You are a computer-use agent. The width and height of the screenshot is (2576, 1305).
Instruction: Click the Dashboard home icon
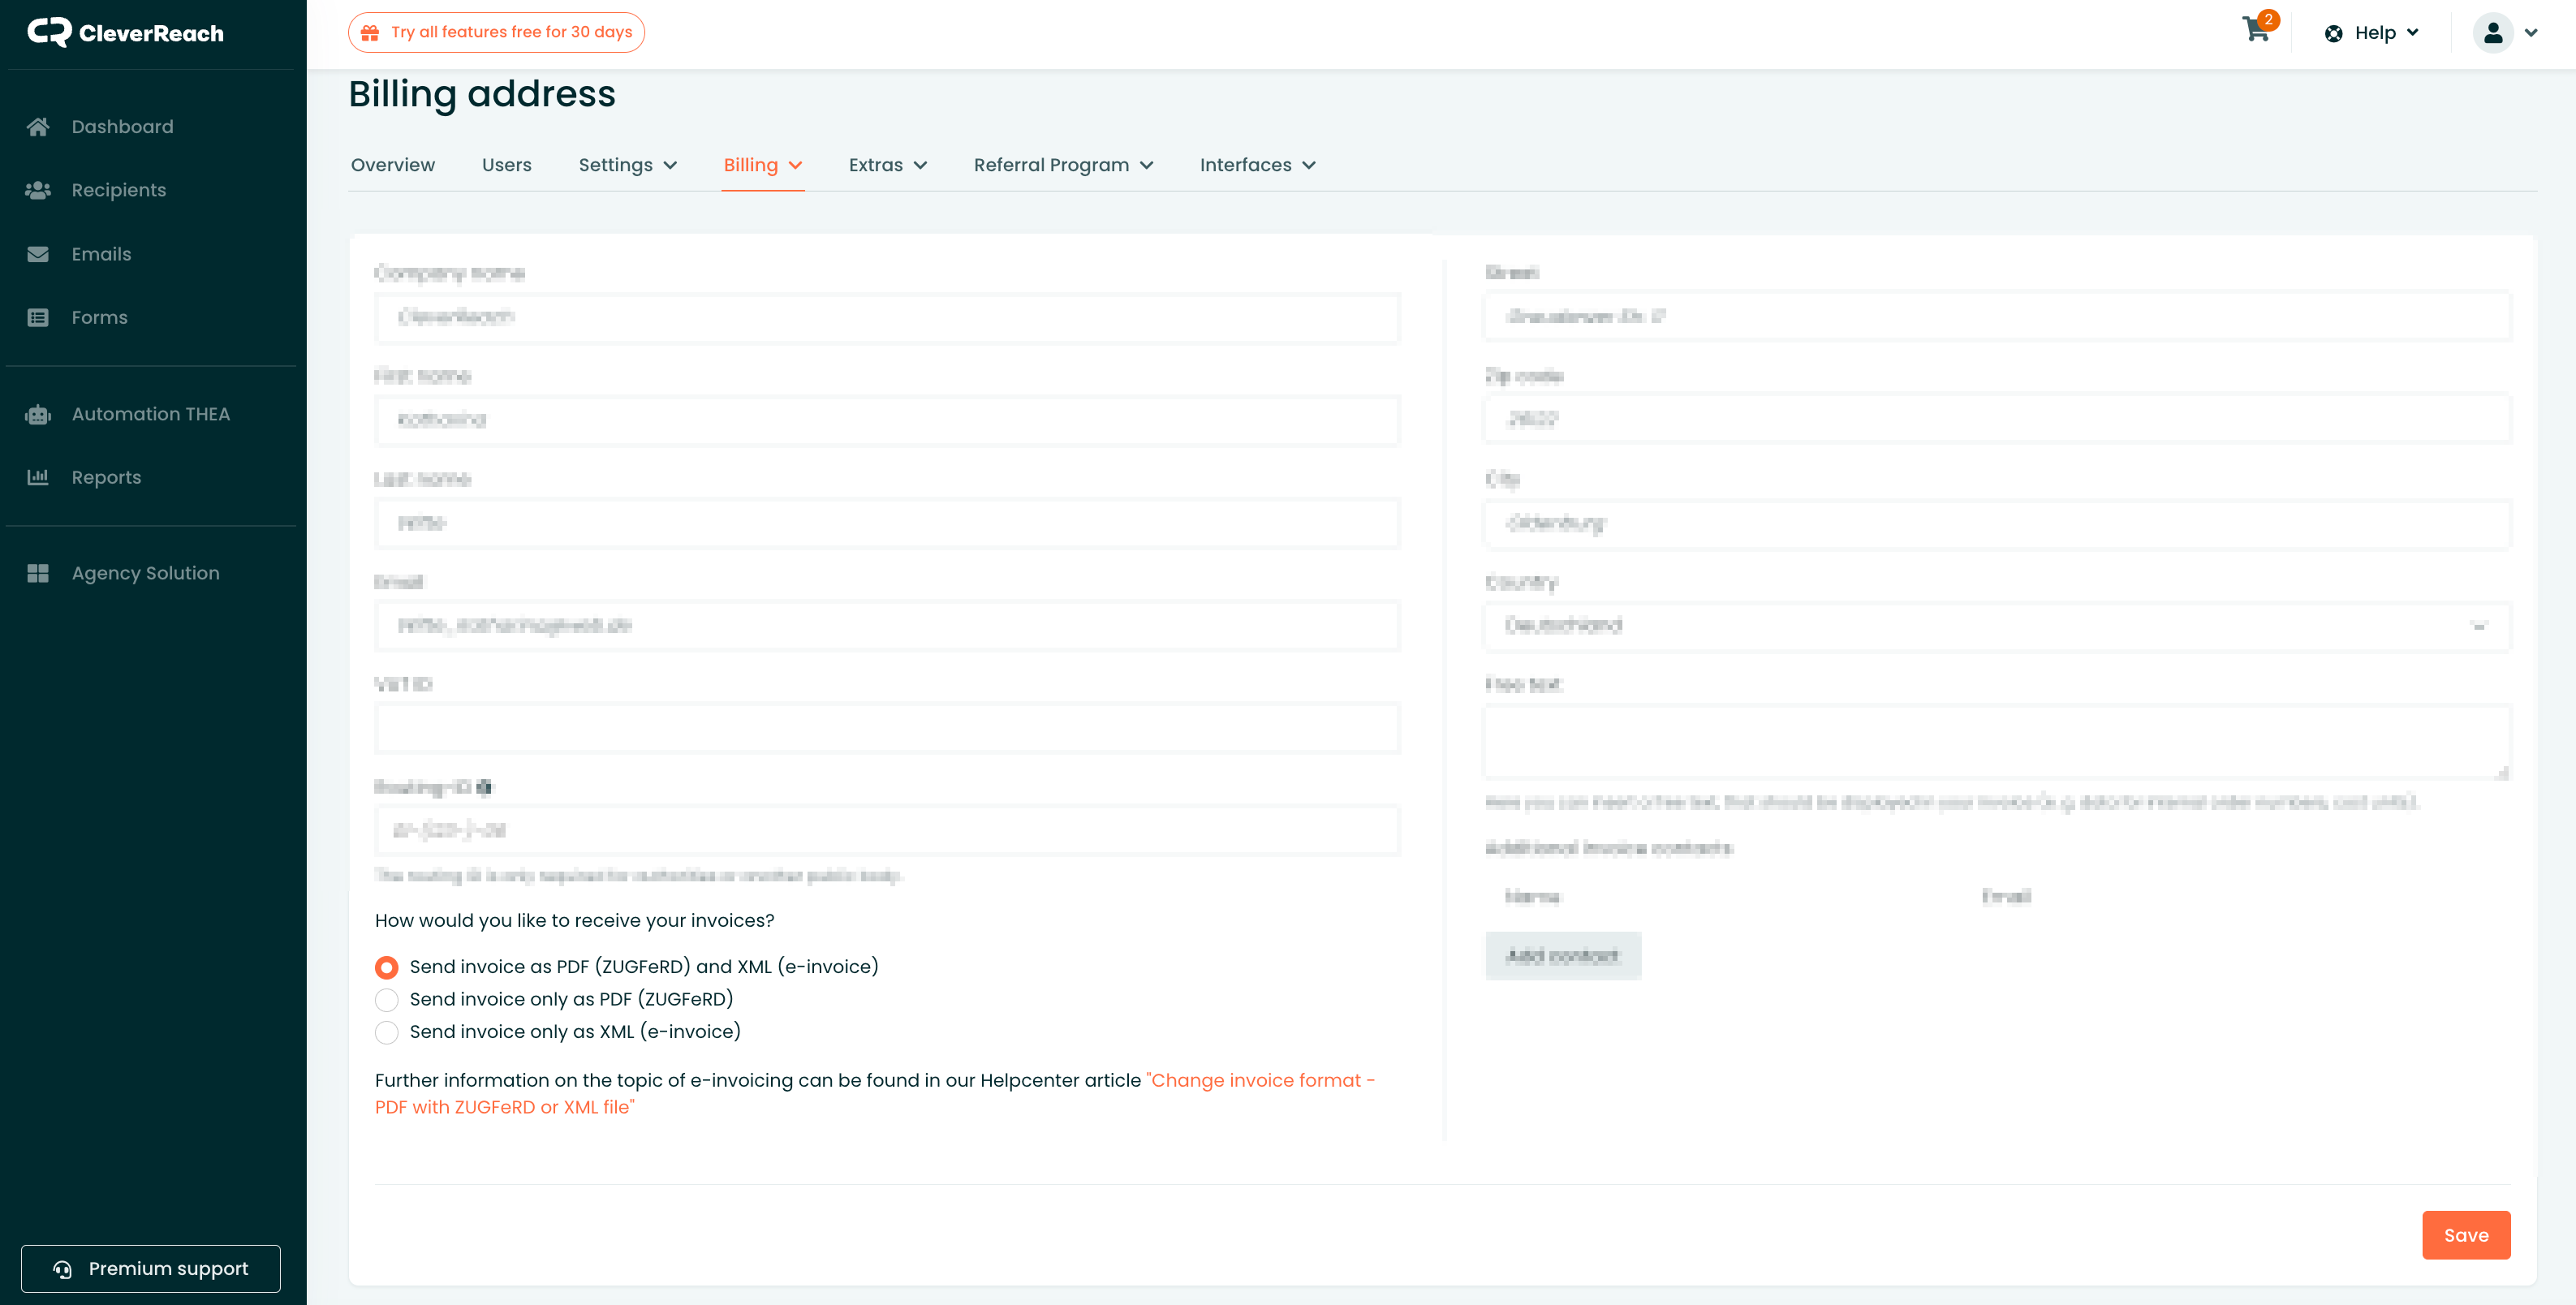38,127
